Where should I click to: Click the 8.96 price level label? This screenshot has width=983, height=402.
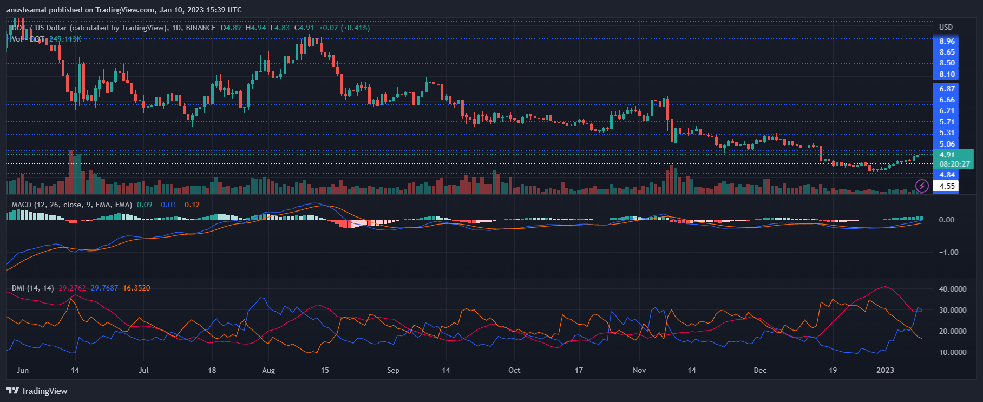947,41
